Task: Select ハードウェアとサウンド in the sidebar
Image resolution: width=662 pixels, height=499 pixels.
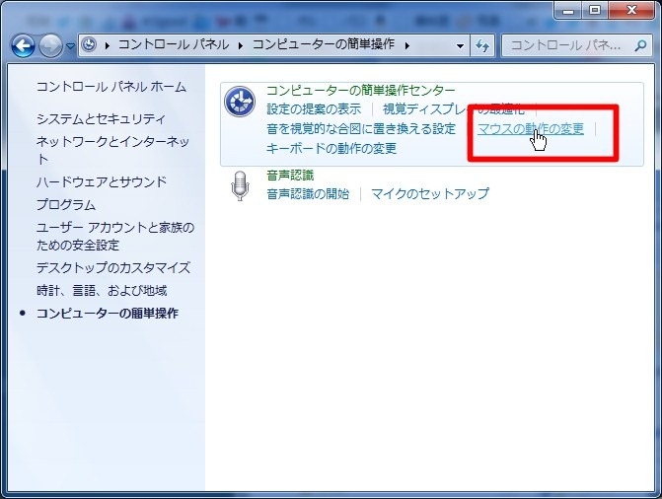Action: pyautogui.click(x=102, y=181)
